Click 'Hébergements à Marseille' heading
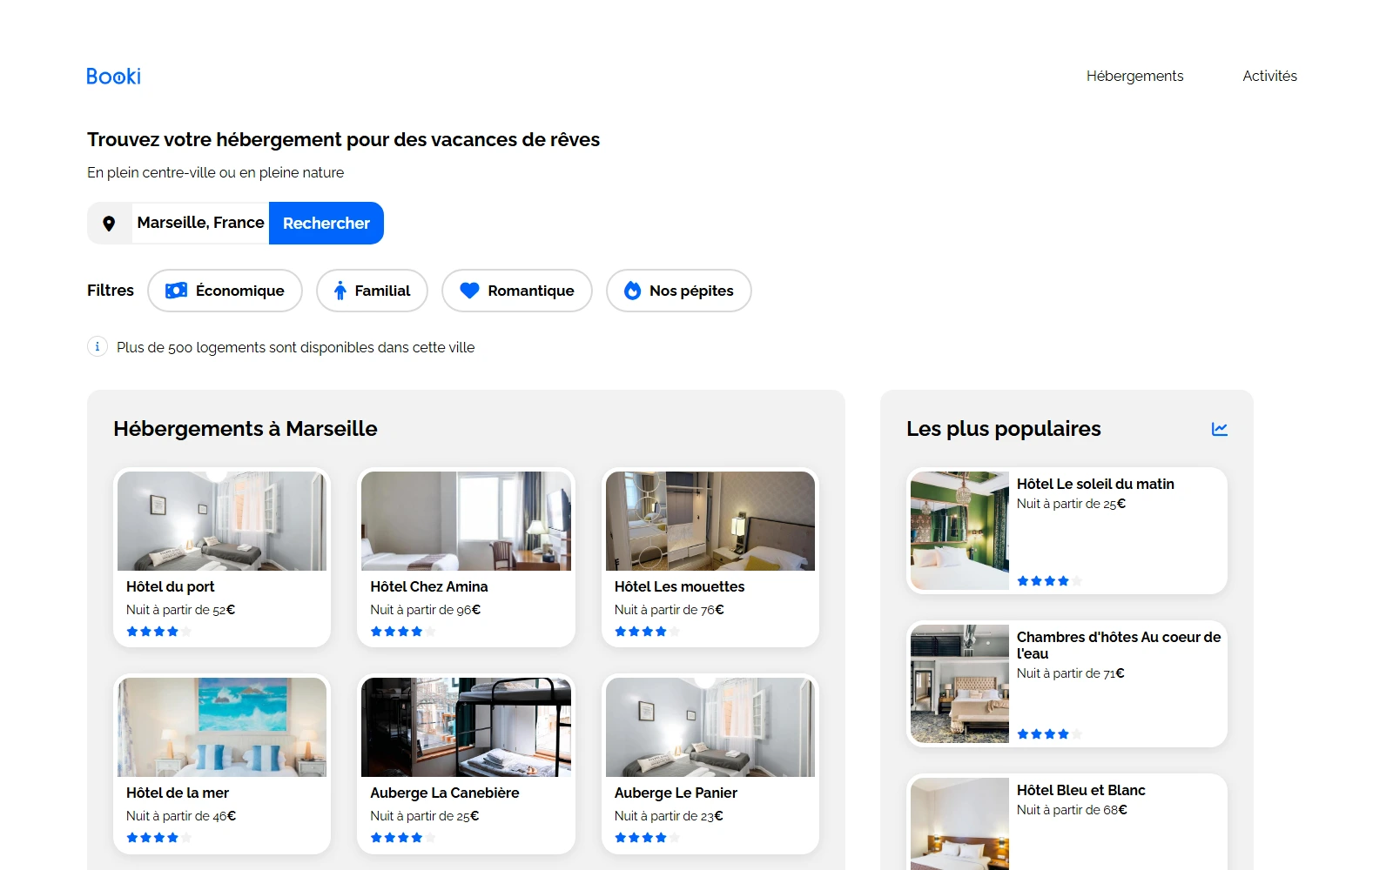Viewport: 1393px width, 870px height. (x=246, y=429)
